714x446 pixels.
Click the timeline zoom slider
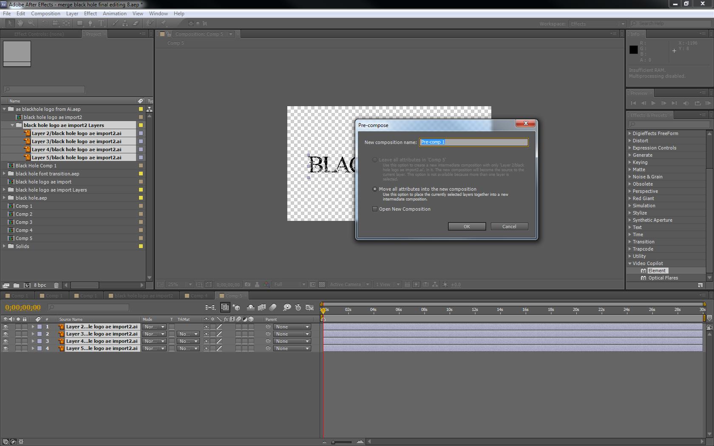[x=341, y=442]
